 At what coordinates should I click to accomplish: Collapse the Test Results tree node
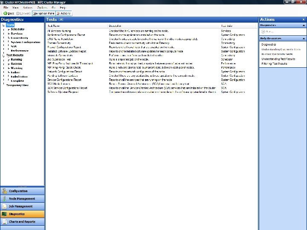point(3,55)
